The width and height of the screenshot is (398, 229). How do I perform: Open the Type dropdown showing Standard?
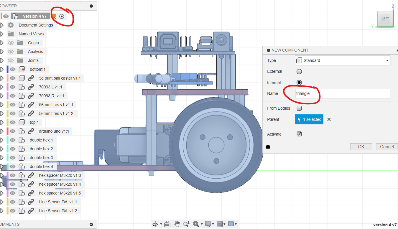pyautogui.click(x=343, y=60)
